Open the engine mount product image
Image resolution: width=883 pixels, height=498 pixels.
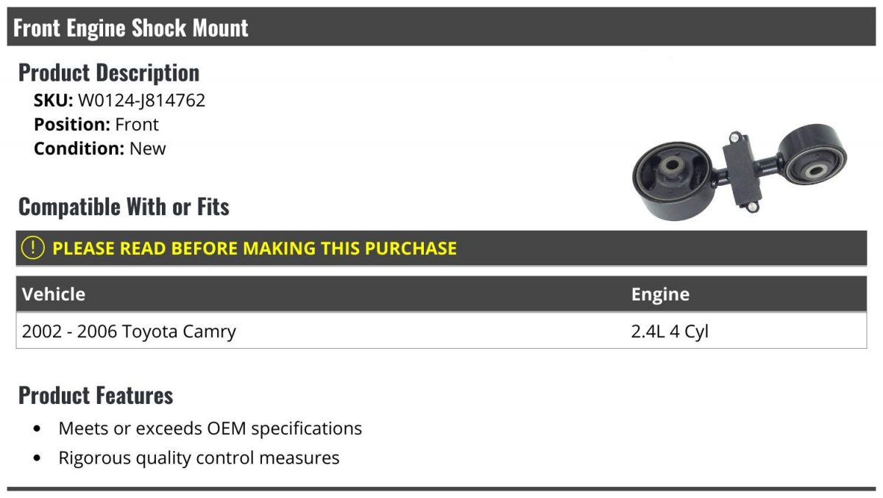pos(740,172)
